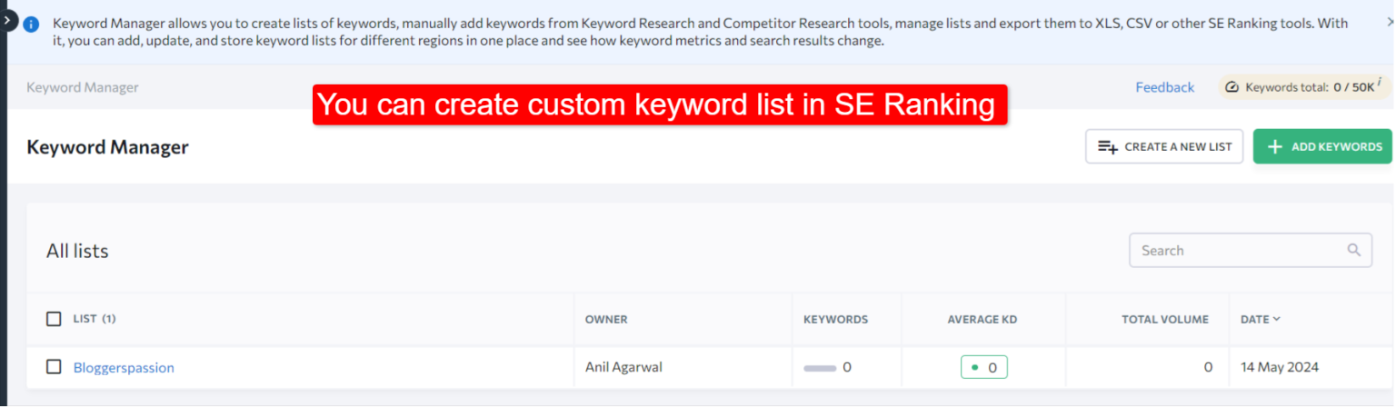
Task: Click the OWNER column header
Action: click(606, 320)
